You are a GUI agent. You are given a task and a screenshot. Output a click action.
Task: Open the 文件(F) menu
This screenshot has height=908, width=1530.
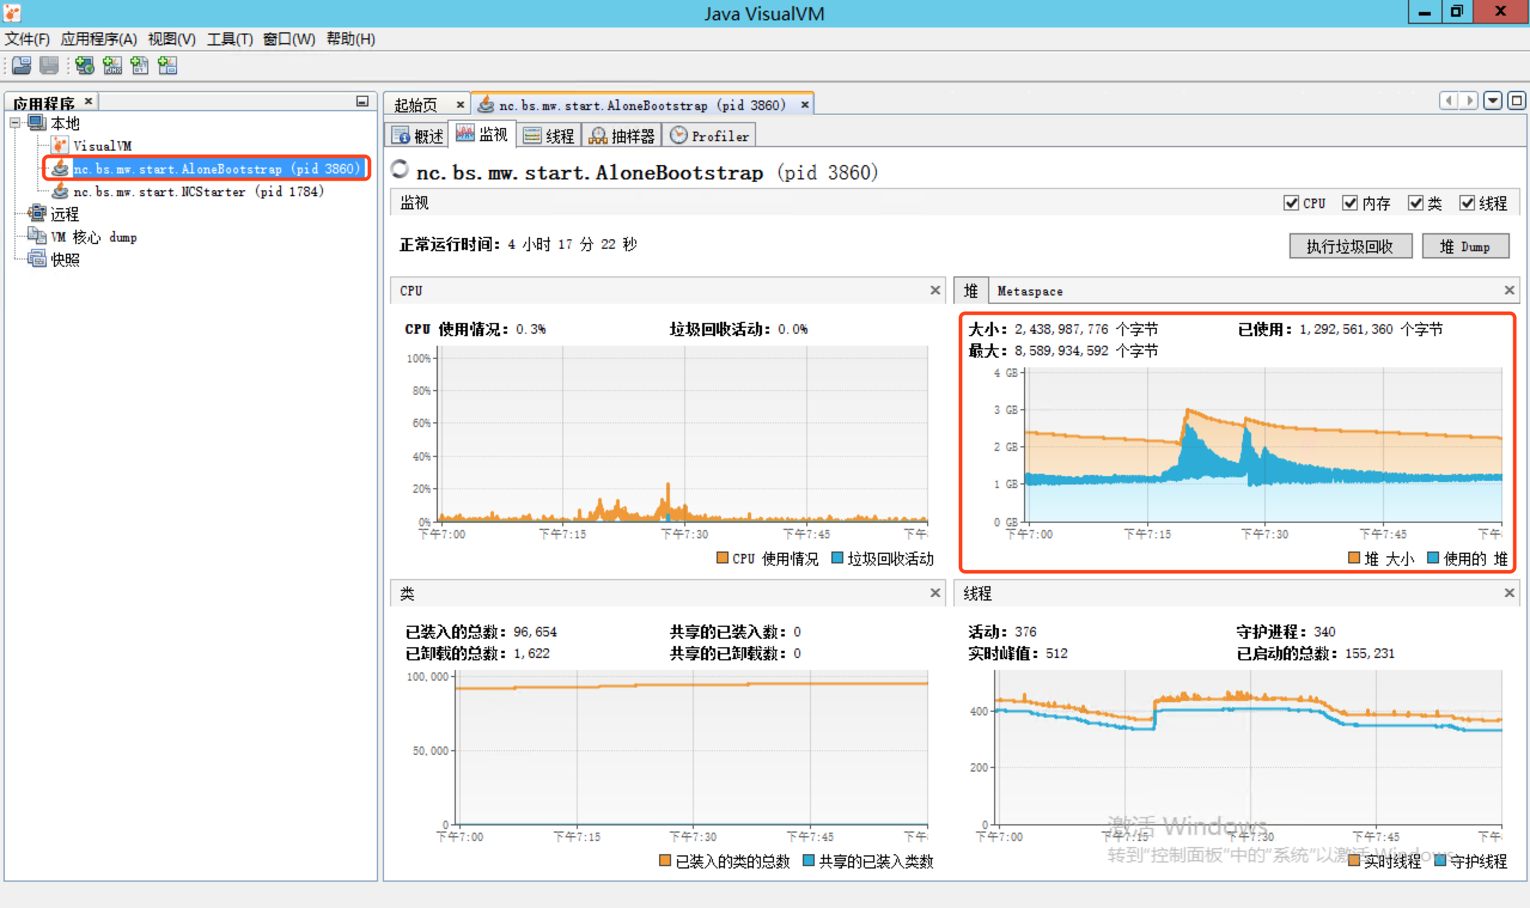tap(27, 39)
